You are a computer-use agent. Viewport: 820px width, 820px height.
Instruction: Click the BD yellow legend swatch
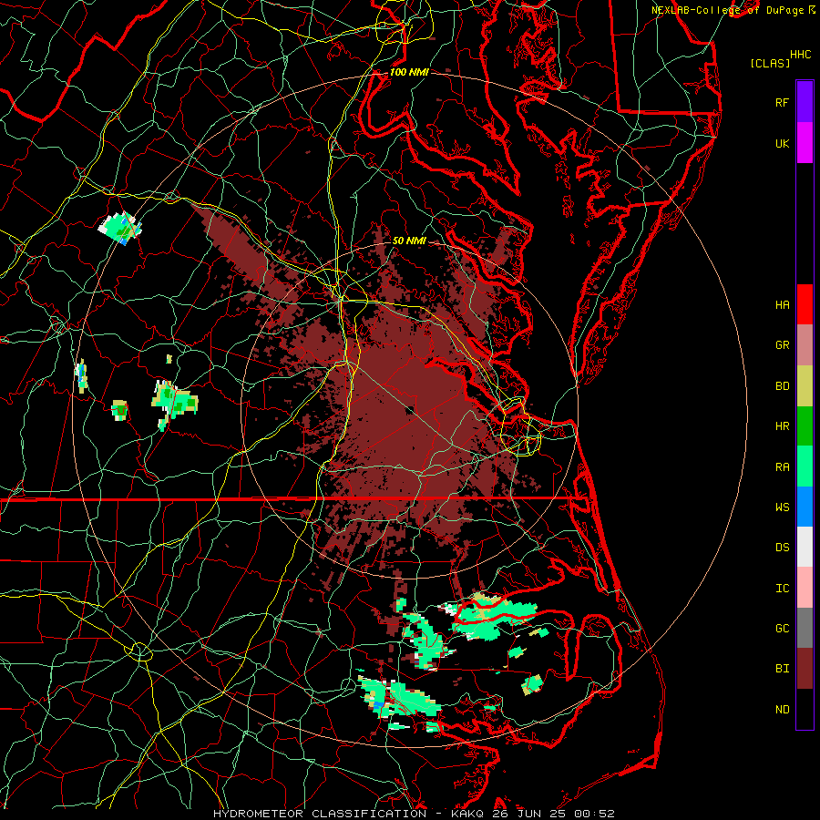click(x=805, y=386)
